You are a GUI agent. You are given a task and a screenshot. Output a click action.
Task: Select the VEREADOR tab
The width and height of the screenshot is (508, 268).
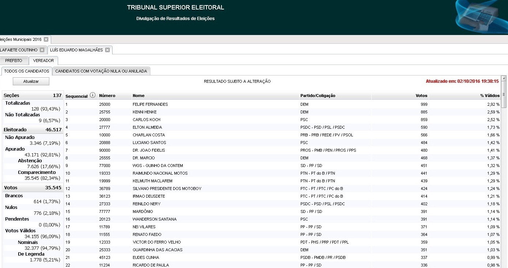[x=43, y=61]
